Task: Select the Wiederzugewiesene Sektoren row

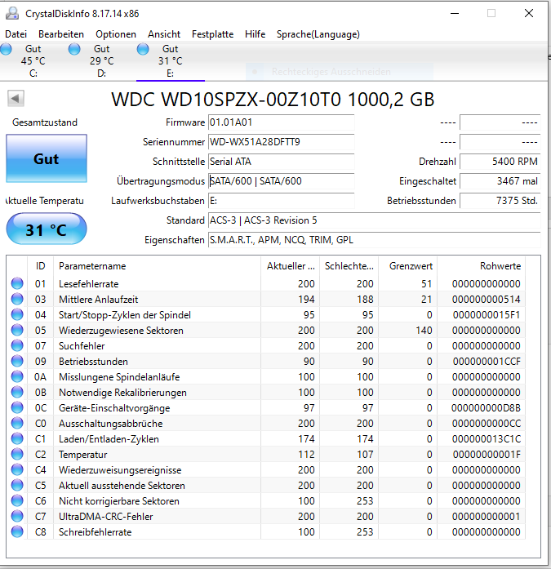Action: point(265,331)
